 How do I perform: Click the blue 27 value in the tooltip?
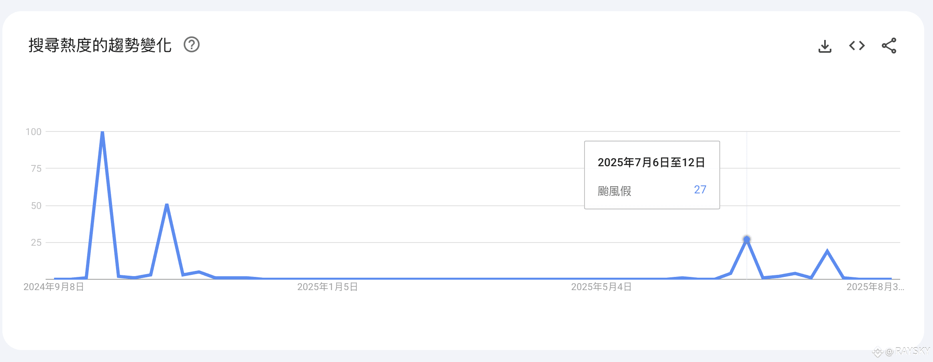700,190
